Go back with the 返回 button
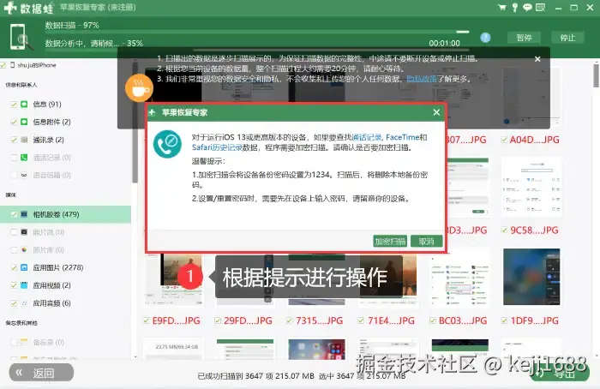Viewport: 600px width, 389px height. pos(41,373)
